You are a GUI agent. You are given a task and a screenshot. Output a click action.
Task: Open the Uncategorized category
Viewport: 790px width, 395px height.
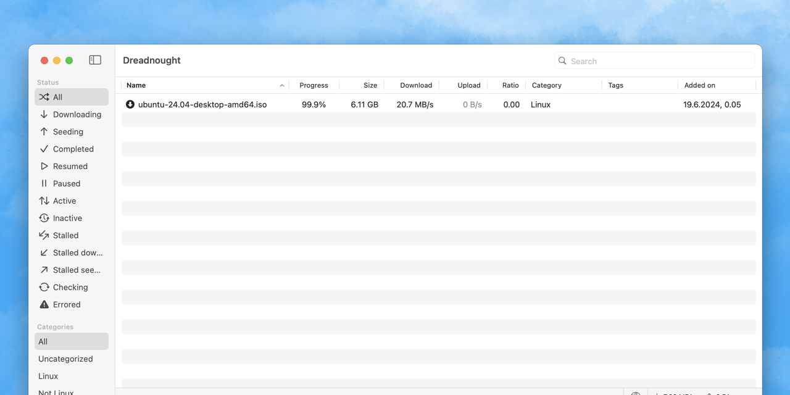click(x=65, y=359)
